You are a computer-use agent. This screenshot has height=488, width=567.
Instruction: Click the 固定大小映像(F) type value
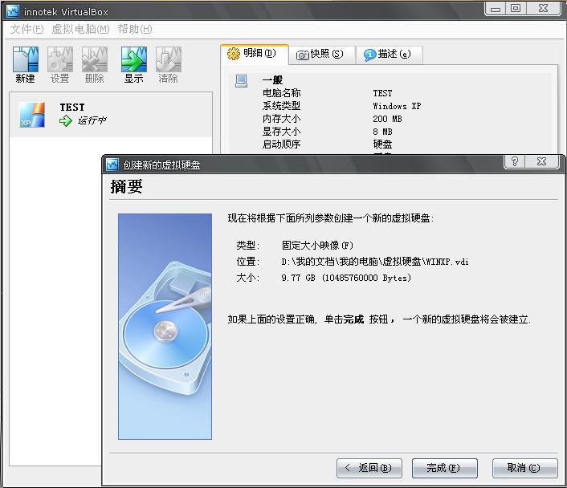[317, 246]
